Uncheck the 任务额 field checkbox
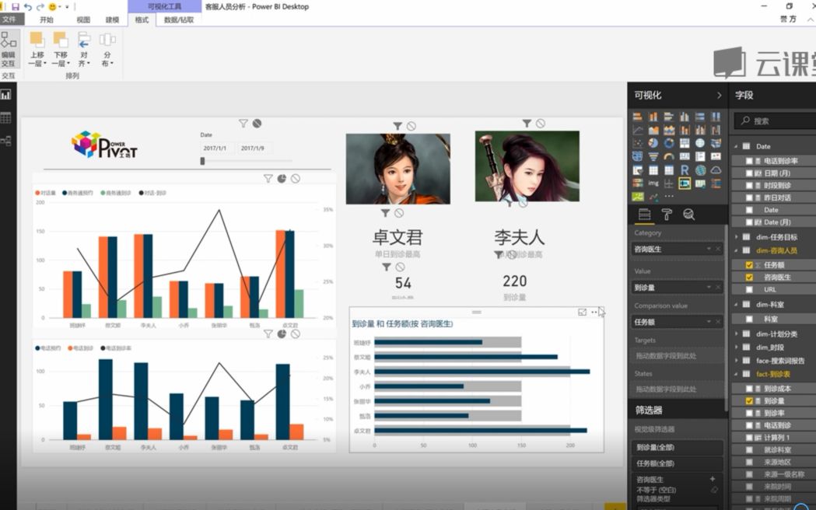The height and width of the screenshot is (510, 816). pyautogui.click(x=748, y=267)
